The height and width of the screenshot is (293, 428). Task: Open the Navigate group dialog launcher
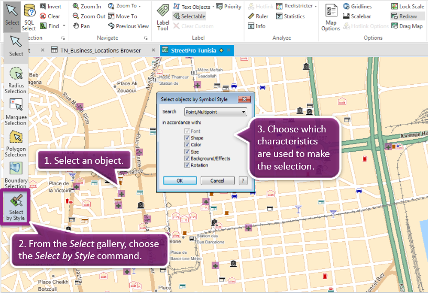(x=146, y=38)
